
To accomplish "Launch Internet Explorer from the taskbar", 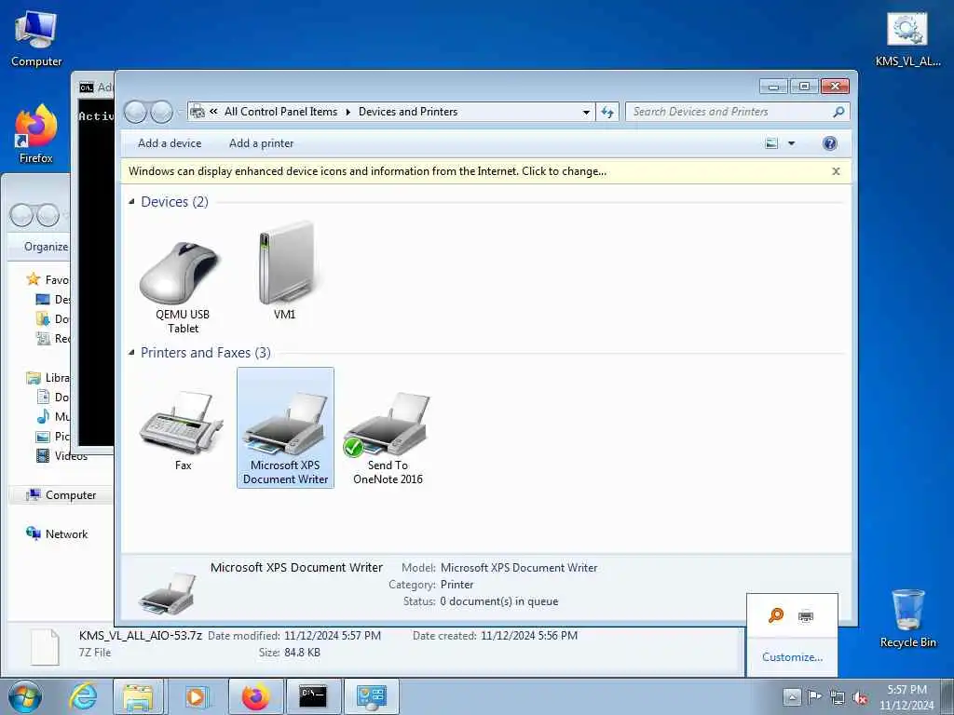I will [x=83, y=696].
